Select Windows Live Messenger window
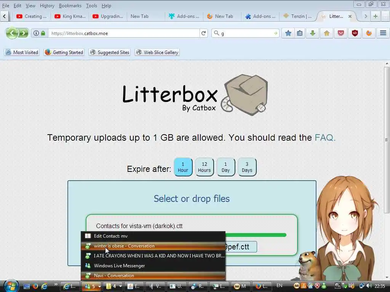This screenshot has width=390, height=292. pyautogui.click(x=153, y=266)
